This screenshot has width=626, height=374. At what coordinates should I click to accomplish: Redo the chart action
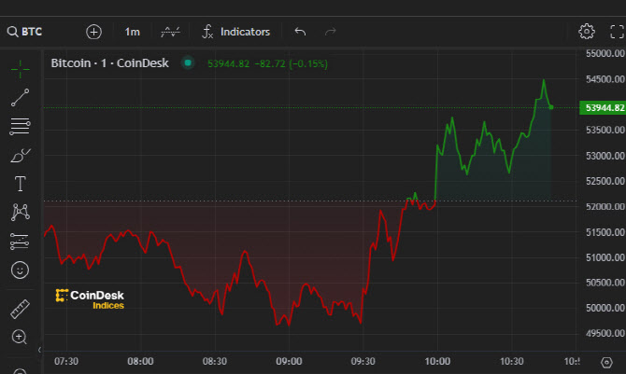331,32
